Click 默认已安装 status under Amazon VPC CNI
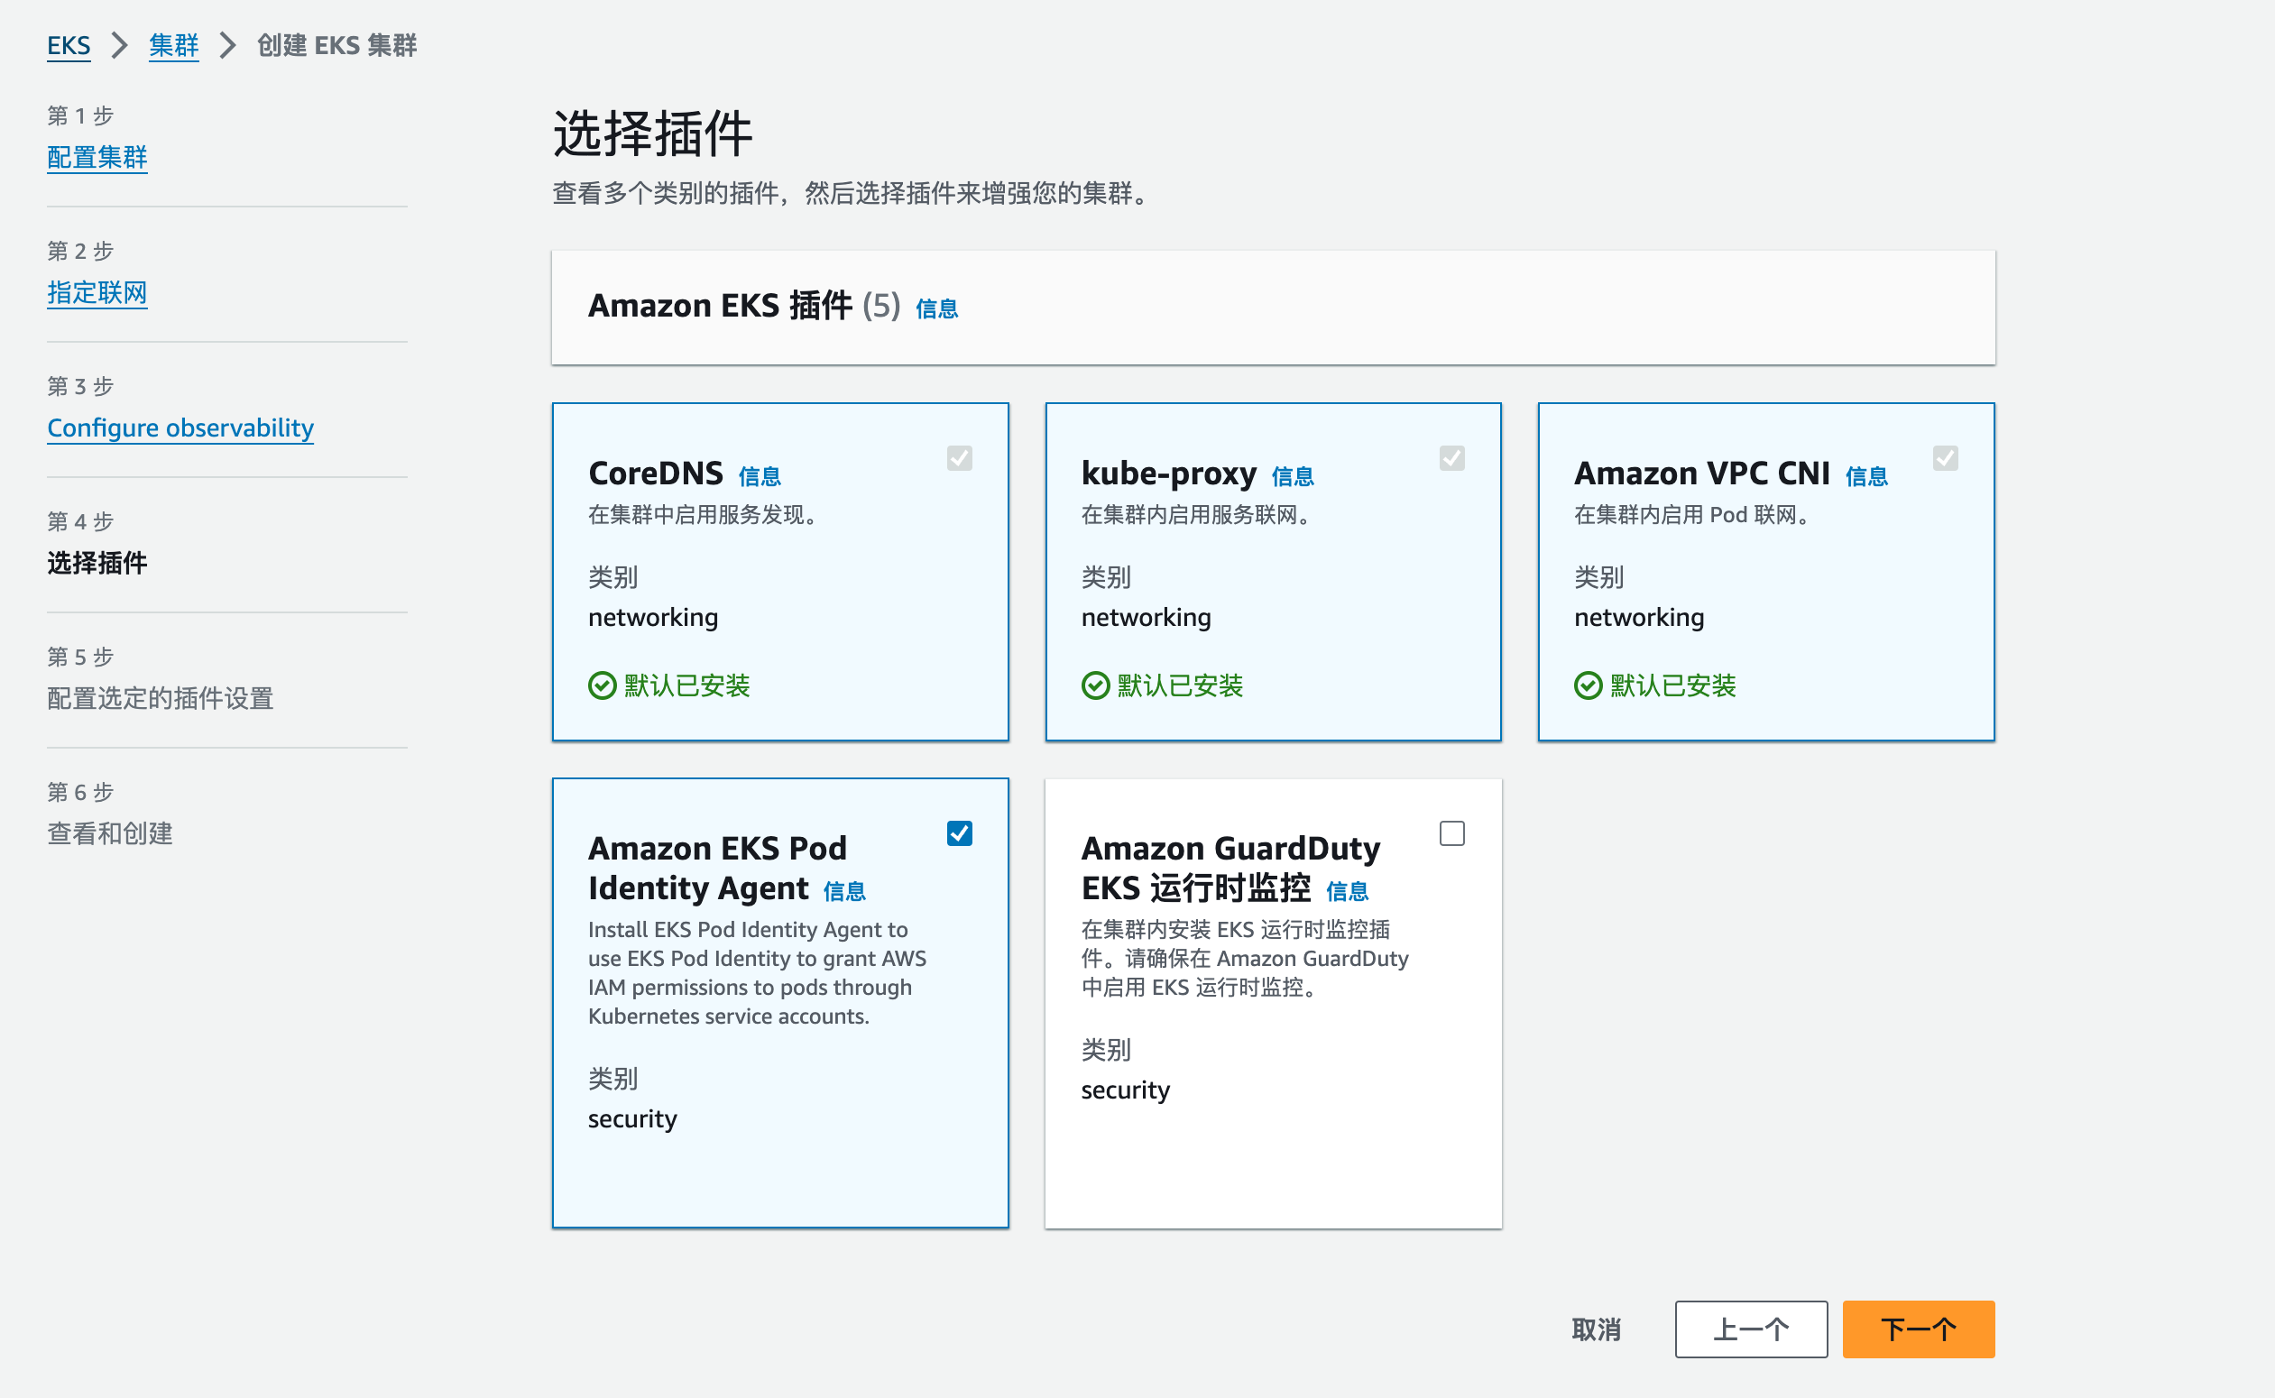Screen dimensions: 2275x1398 pyautogui.click(x=1673, y=686)
